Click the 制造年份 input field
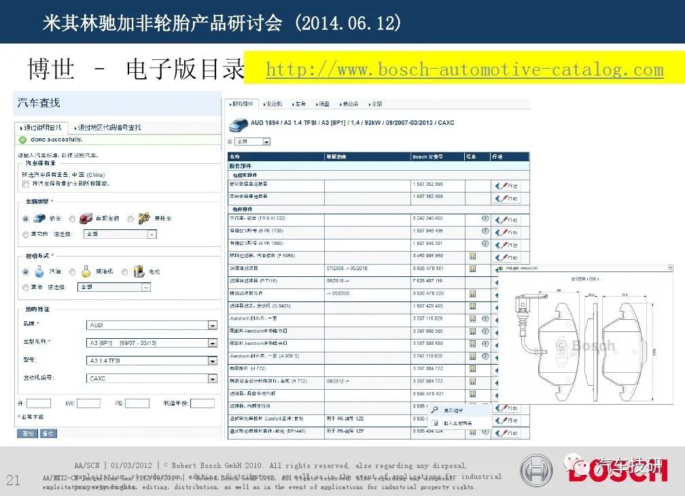685x496 pixels. coord(203,403)
